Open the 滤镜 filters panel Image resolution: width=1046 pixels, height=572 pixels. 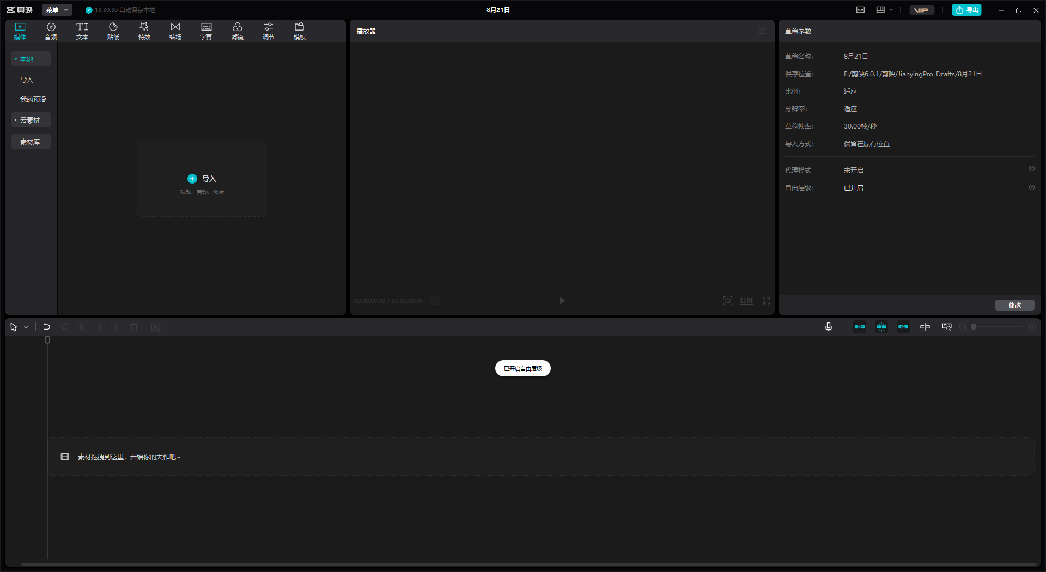tap(238, 31)
